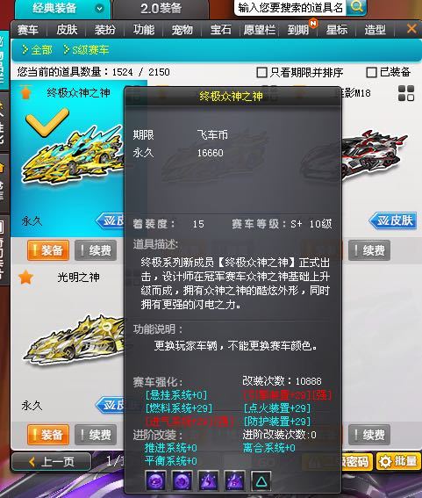Screen dimensions: 422x498
Task: Select the first purple gem slot icon
Action: point(155,480)
